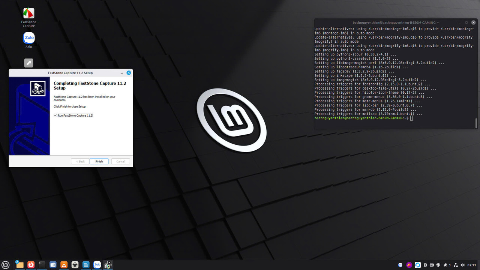
Task: Maximize the terminal window
Action: click(x=466, y=22)
